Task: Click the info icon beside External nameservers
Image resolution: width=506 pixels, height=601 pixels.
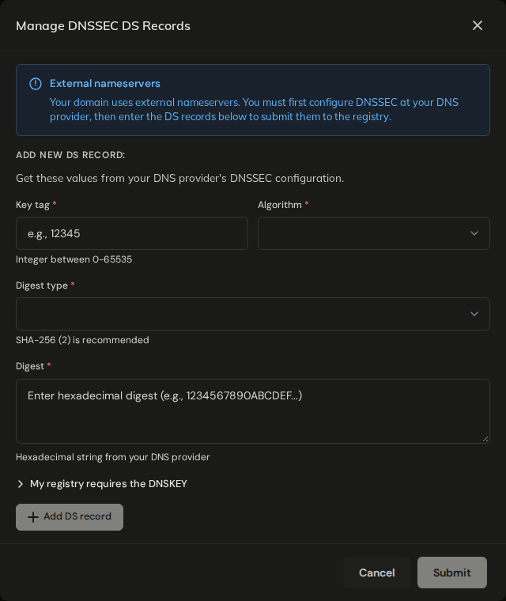Action: coord(36,84)
